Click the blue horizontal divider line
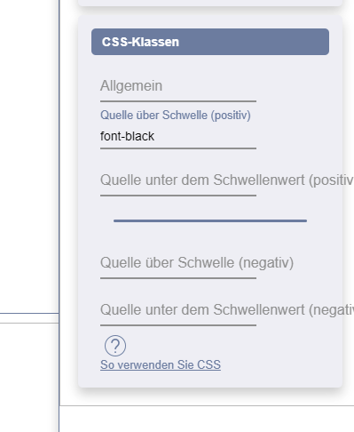354x432 pixels. (210, 220)
